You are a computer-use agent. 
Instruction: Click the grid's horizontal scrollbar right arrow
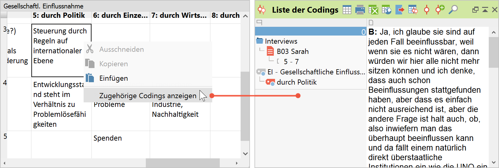(x=237, y=163)
